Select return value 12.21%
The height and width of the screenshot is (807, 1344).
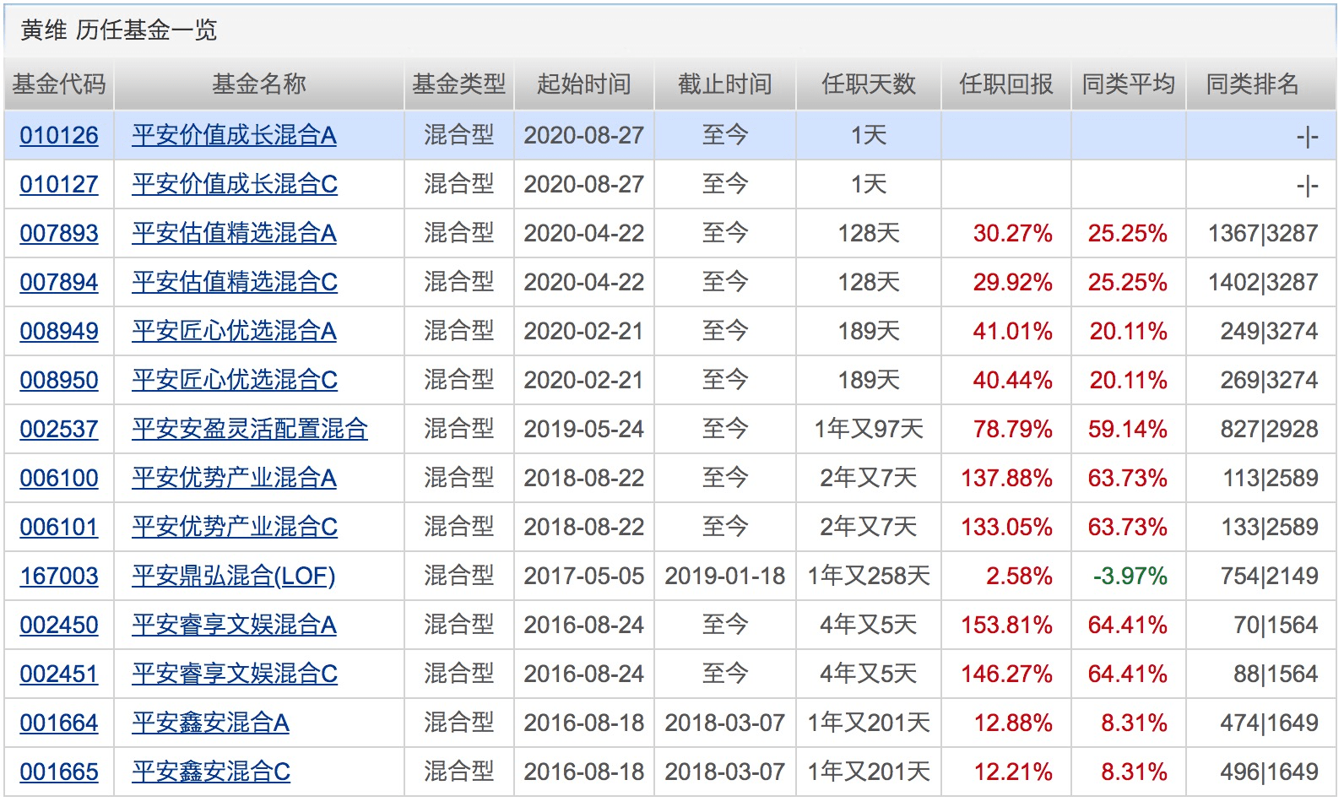click(1012, 772)
